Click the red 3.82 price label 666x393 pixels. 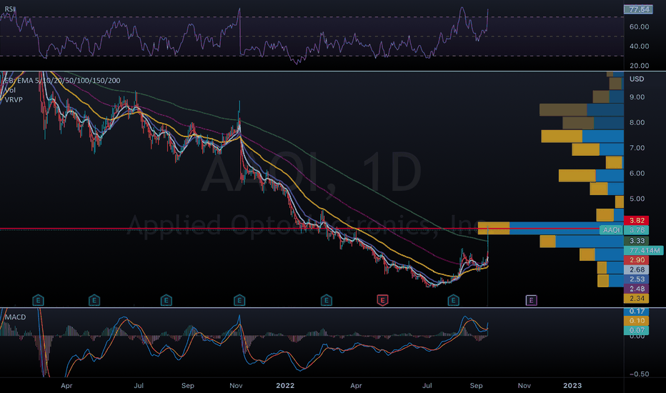(636, 221)
